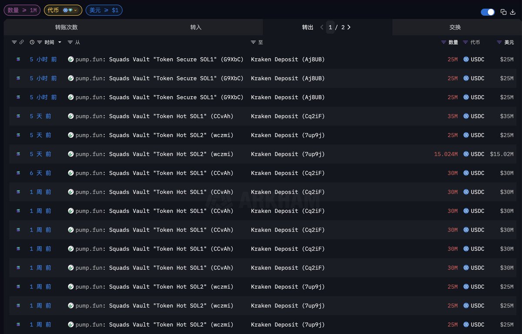522x334 pixels.
Task: Toggle the blue switch at top right
Action: click(x=488, y=12)
